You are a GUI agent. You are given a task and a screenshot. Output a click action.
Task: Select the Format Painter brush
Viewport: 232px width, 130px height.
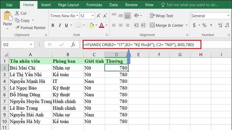click(x=17, y=27)
